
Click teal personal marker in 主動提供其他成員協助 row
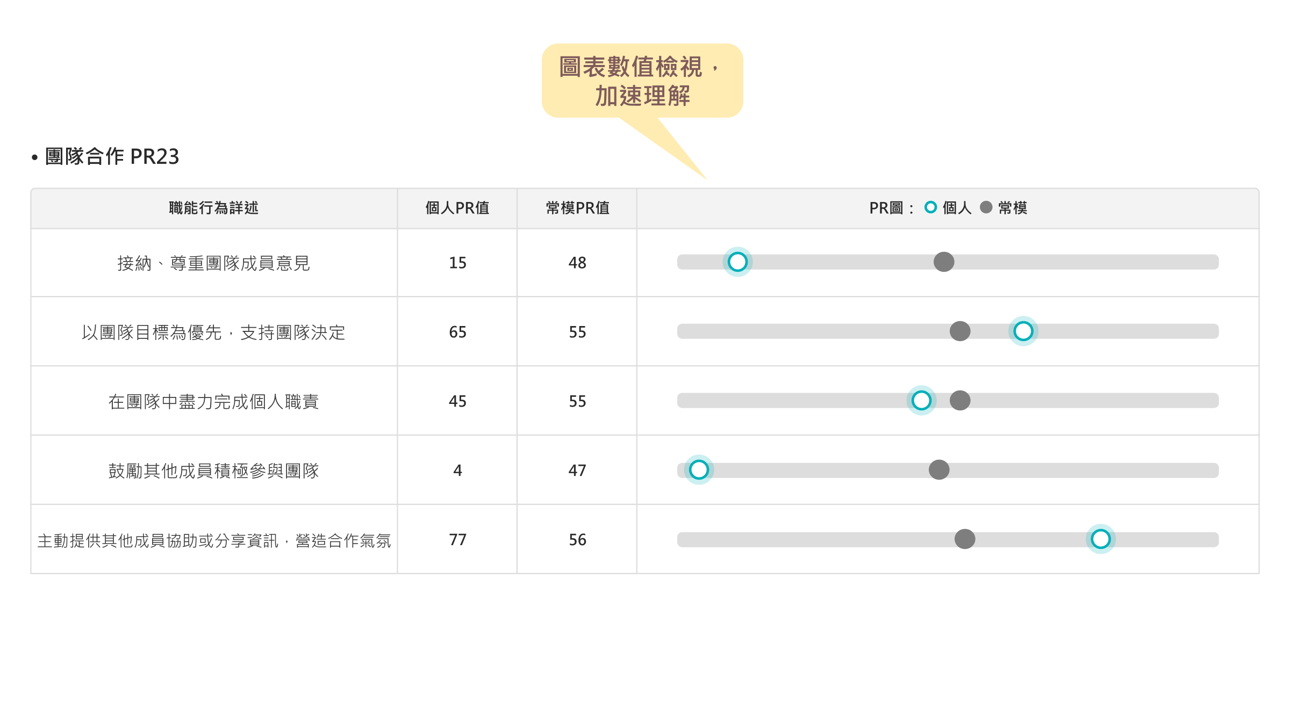[x=1100, y=539]
